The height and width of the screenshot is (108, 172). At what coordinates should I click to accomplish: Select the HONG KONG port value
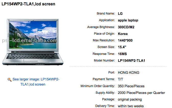click(x=128, y=73)
